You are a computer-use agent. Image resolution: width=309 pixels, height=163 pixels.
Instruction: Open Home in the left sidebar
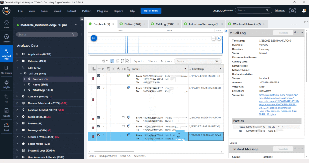(x=6, y=24)
